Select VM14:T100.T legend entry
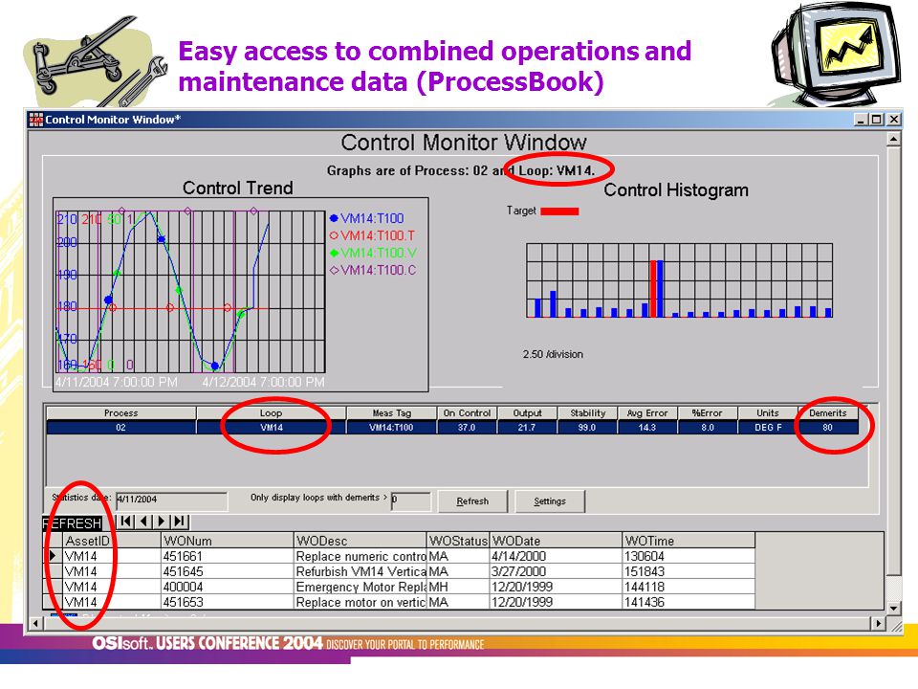The height and width of the screenshot is (689, 918). tap(372, 235)
